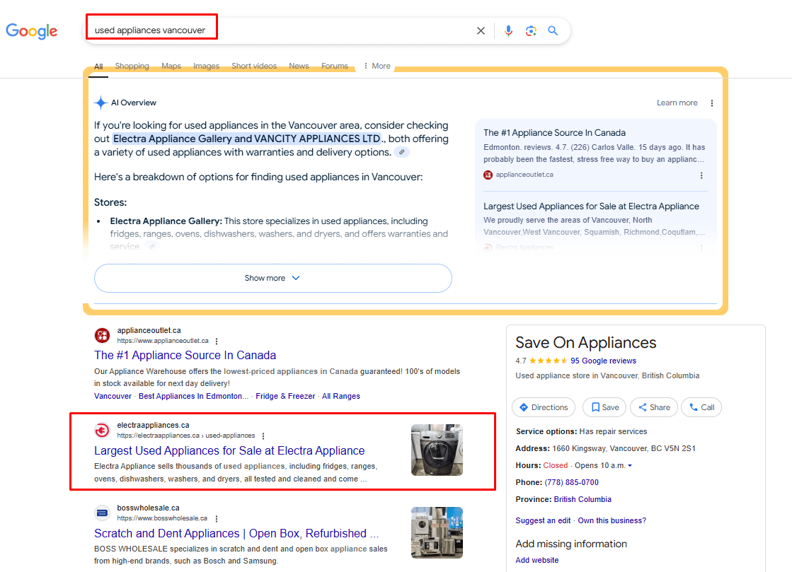Viewport: 792px width, 572px height.
Task: Open the Forums tab
Action: tap(334, 66)
